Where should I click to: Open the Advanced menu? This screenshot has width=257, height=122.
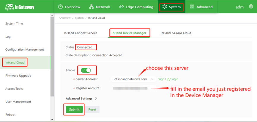[201, 7]
